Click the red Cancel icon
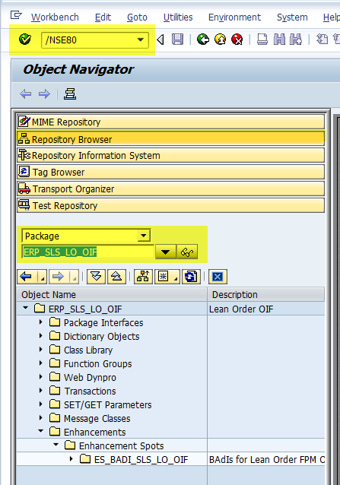 click(237, 40)
